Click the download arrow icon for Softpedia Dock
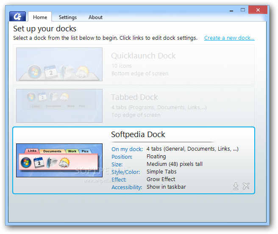 (236, 186)
